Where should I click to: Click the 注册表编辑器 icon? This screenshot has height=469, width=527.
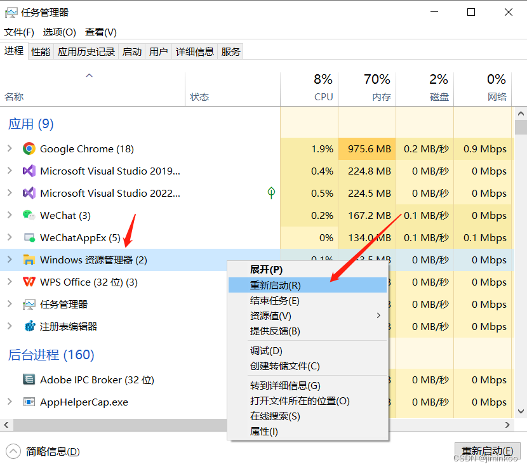[30, 326]
